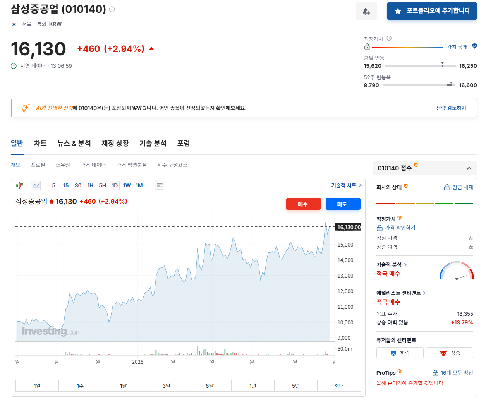Viewport: 486px width, 406px height.
Task: Set chart range to 1일
Action: [37, 386]
